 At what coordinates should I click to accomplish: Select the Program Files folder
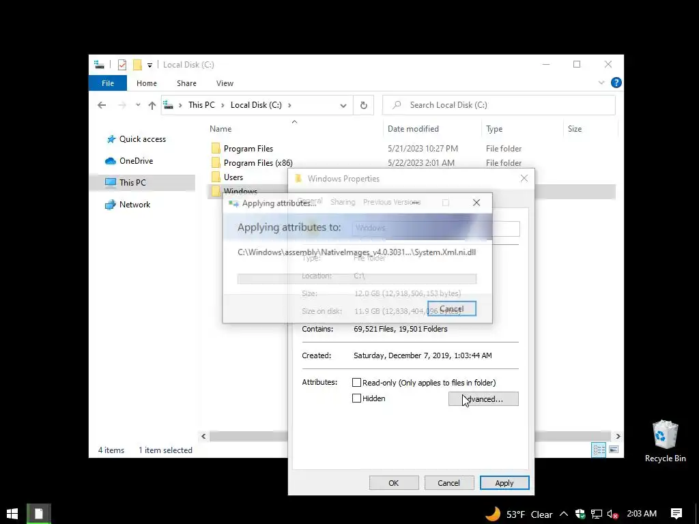tap(248, 149)
